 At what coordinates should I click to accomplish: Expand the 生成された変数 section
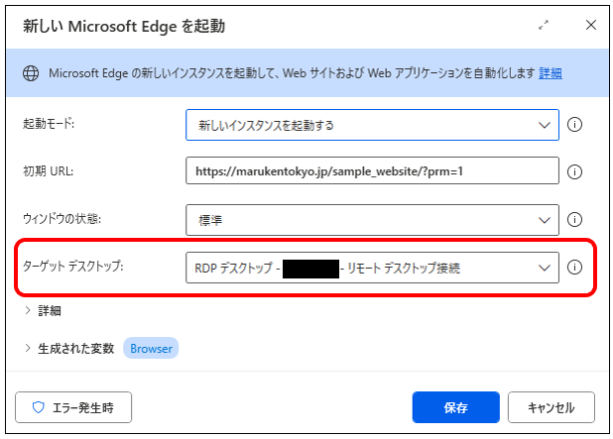tap(69, 349)
